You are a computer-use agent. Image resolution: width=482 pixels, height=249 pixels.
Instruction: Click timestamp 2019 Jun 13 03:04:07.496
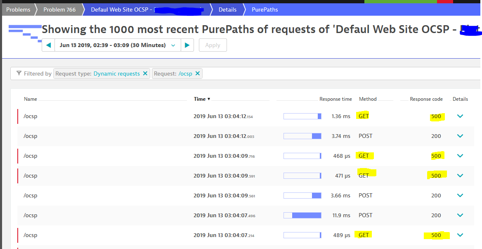(x=224, y=215)
